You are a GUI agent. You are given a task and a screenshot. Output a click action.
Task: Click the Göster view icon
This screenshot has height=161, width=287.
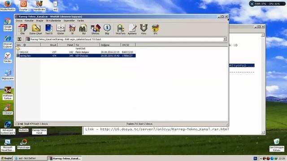[x=61, y=29]
